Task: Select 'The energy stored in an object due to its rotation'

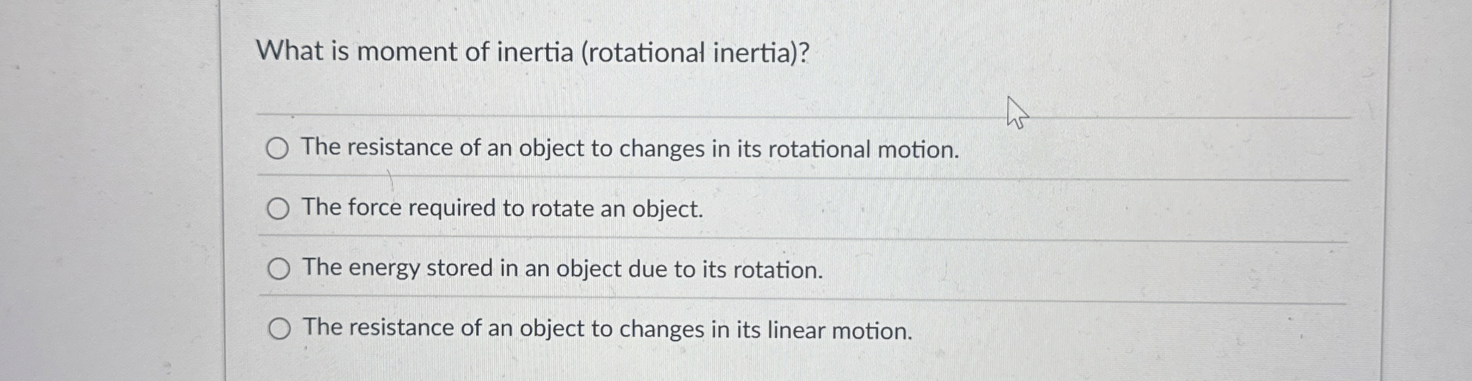Action: pyautogui.click(x=278, y=270)
